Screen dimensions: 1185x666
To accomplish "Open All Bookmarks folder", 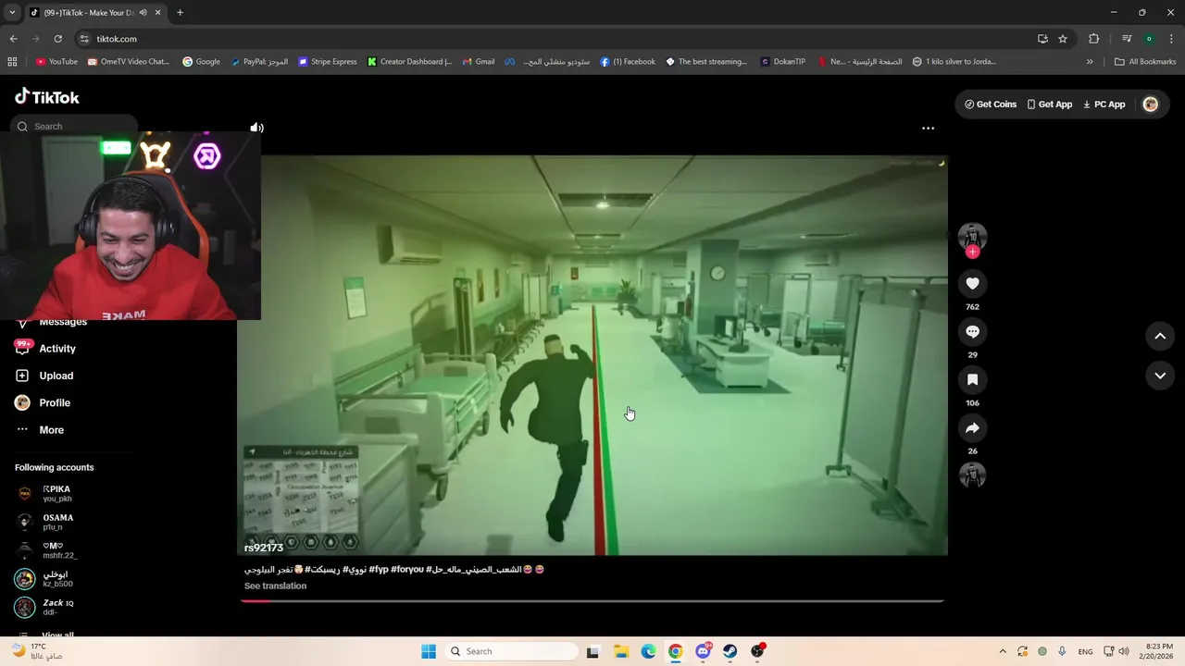I will pos(1145,62).
